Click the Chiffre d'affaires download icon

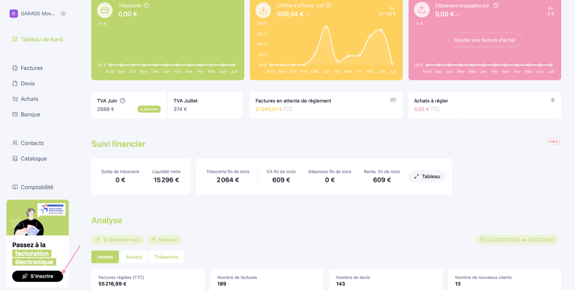pos(263,10)
